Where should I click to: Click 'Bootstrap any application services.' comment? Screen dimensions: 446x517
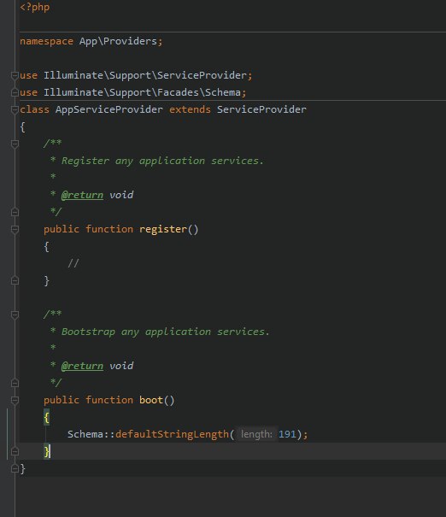point(166,332)
